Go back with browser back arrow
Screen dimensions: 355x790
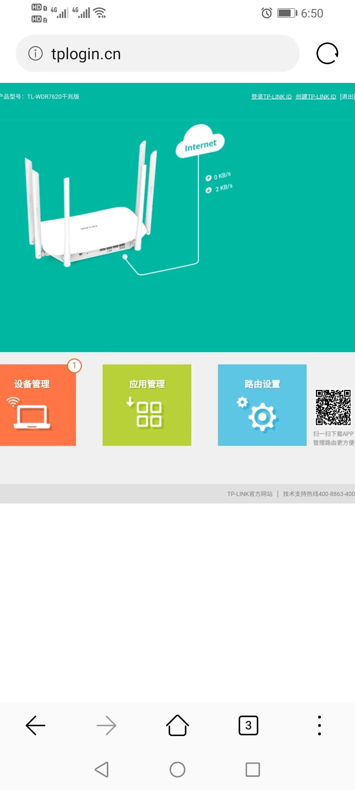coord(35,725)
